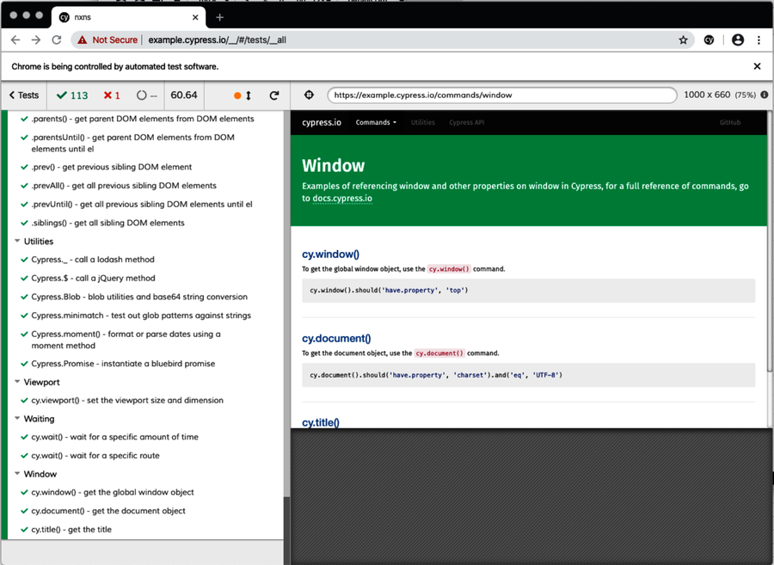
Task: Reload the page in Chrome
Action: [57, 40]
